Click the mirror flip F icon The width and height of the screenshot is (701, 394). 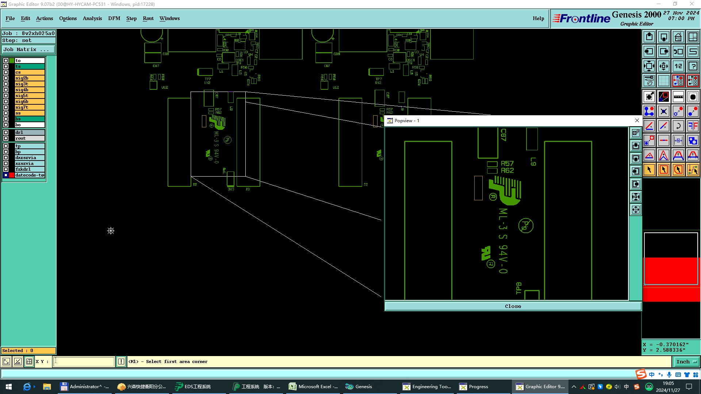tap(693, 126)
